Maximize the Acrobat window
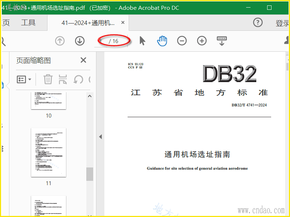Screen dimensions: 290x217 coord(269,8)
